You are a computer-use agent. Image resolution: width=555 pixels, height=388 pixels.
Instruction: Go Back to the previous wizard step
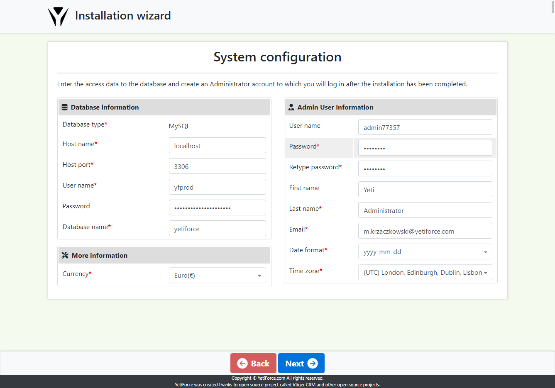pos(253,363)
